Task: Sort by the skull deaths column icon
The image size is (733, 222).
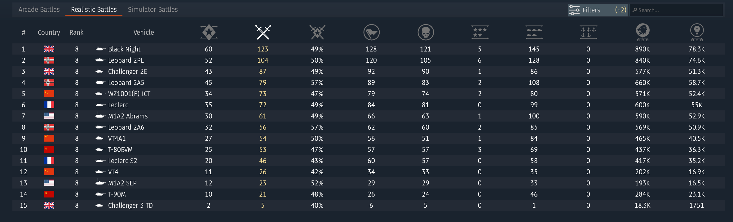Action: (426, 32)
